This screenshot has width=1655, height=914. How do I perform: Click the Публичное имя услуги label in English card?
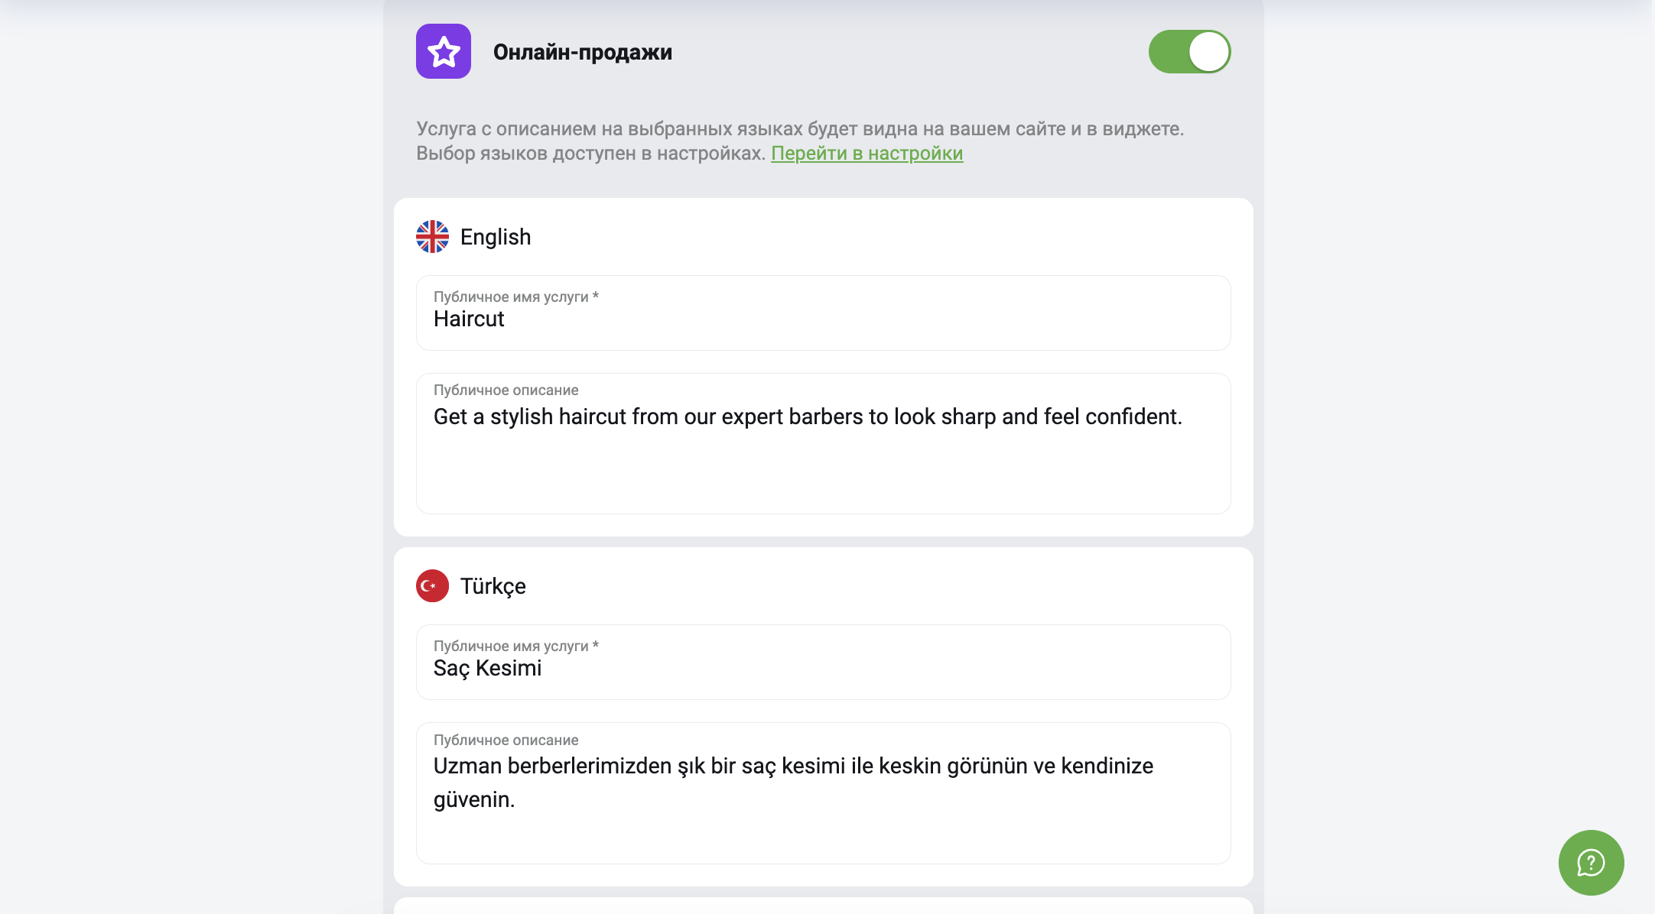coord(516,297)
